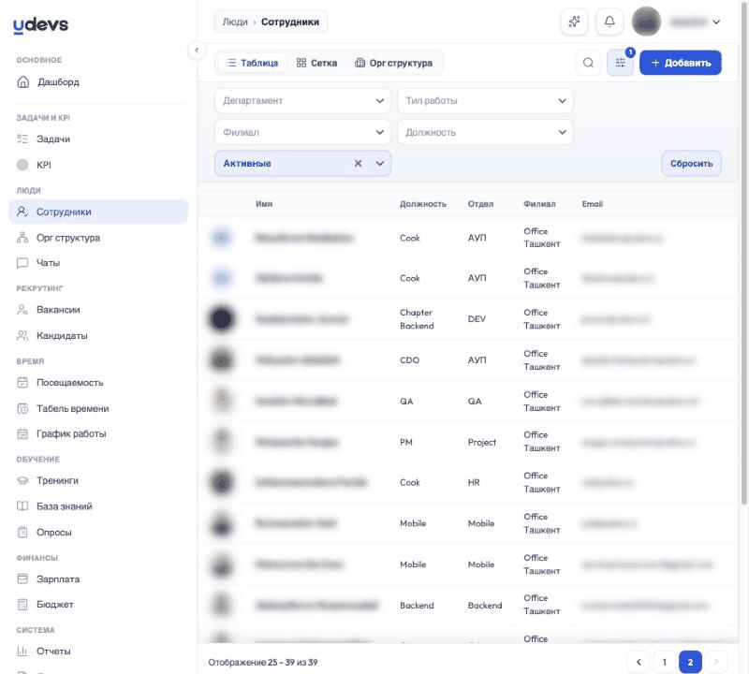Open the KPI section
Viewport: 749px width, 674px height.
click(x=98, y=165)
